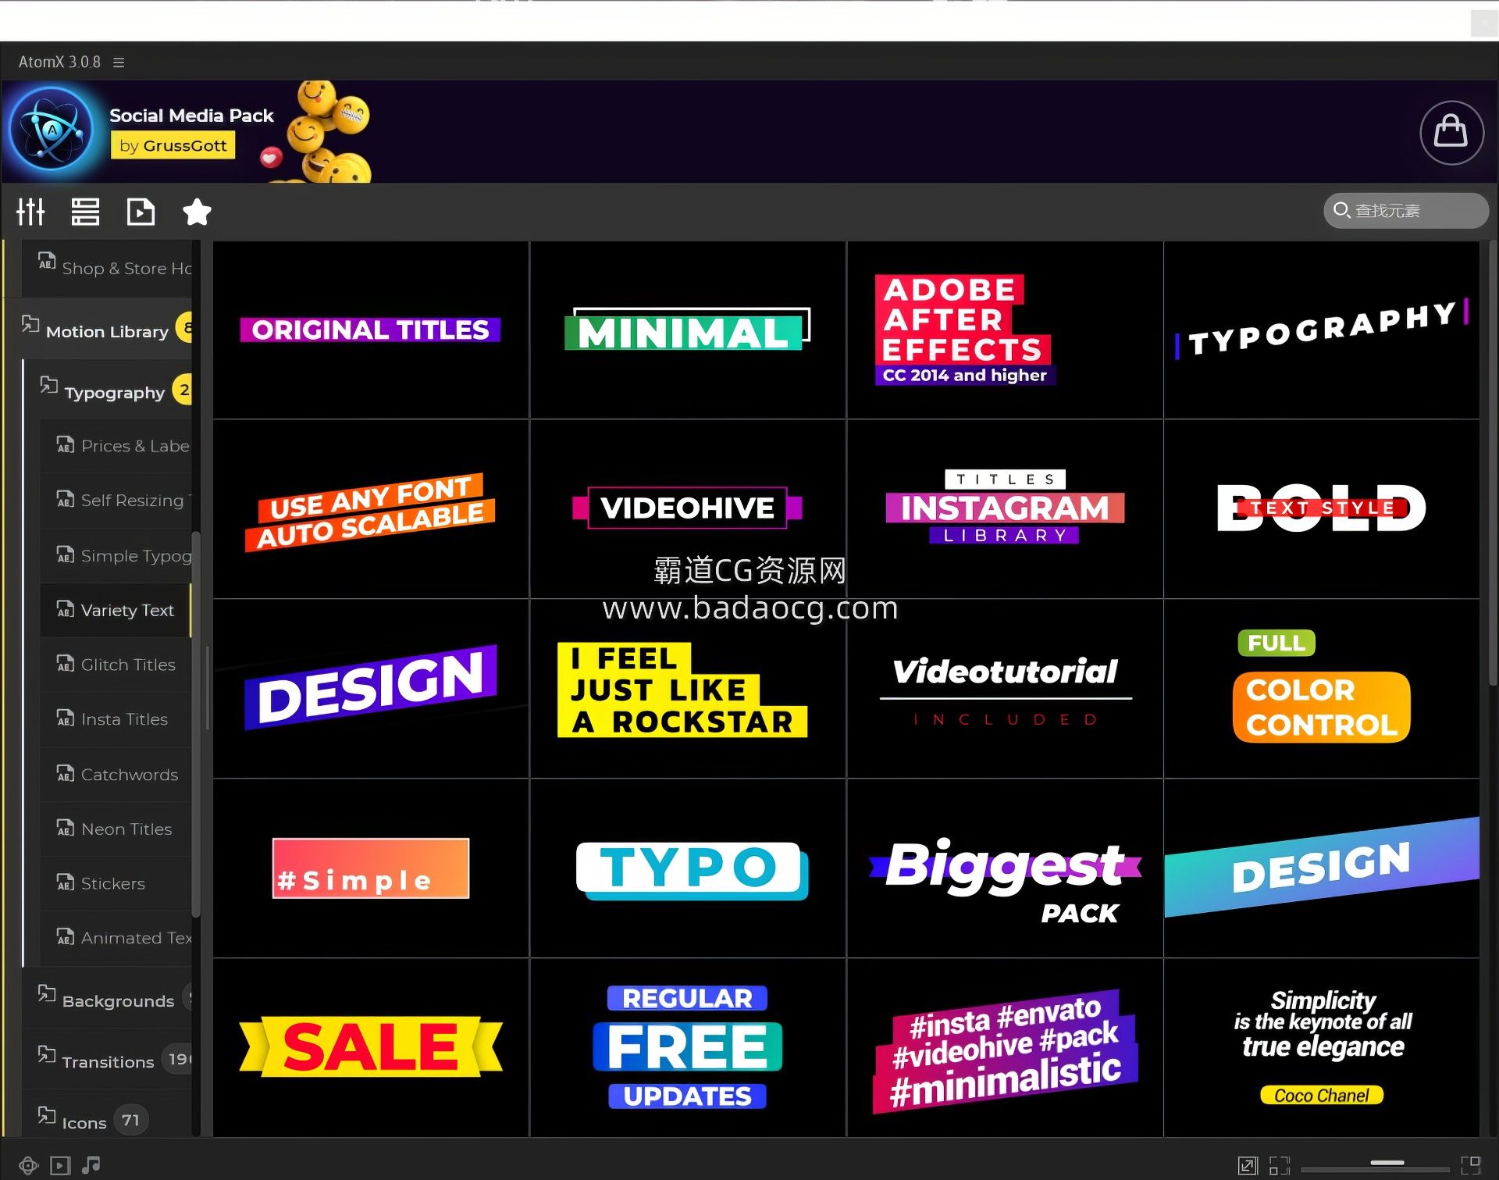The width and height of the screenshot is (1499, 1180).
Task: Collapse the Typography folder
Action: click(x=115, y=392)
